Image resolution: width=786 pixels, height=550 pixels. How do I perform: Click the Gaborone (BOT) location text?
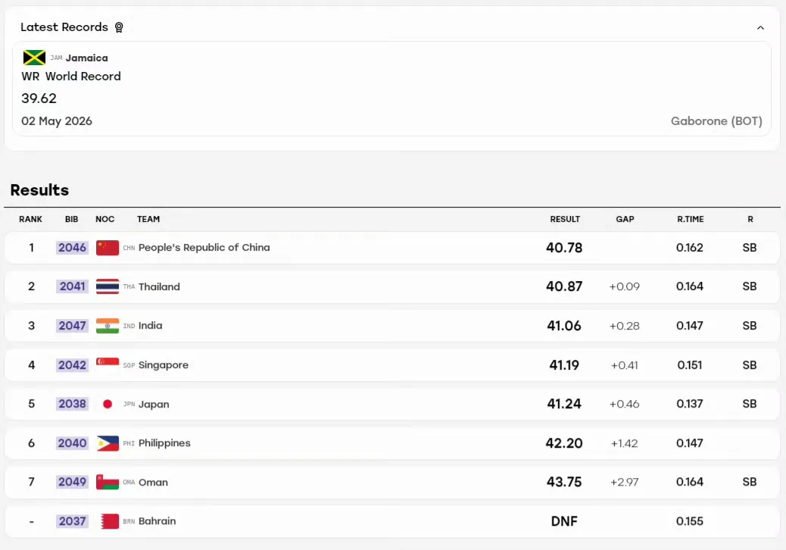[716, 121]
